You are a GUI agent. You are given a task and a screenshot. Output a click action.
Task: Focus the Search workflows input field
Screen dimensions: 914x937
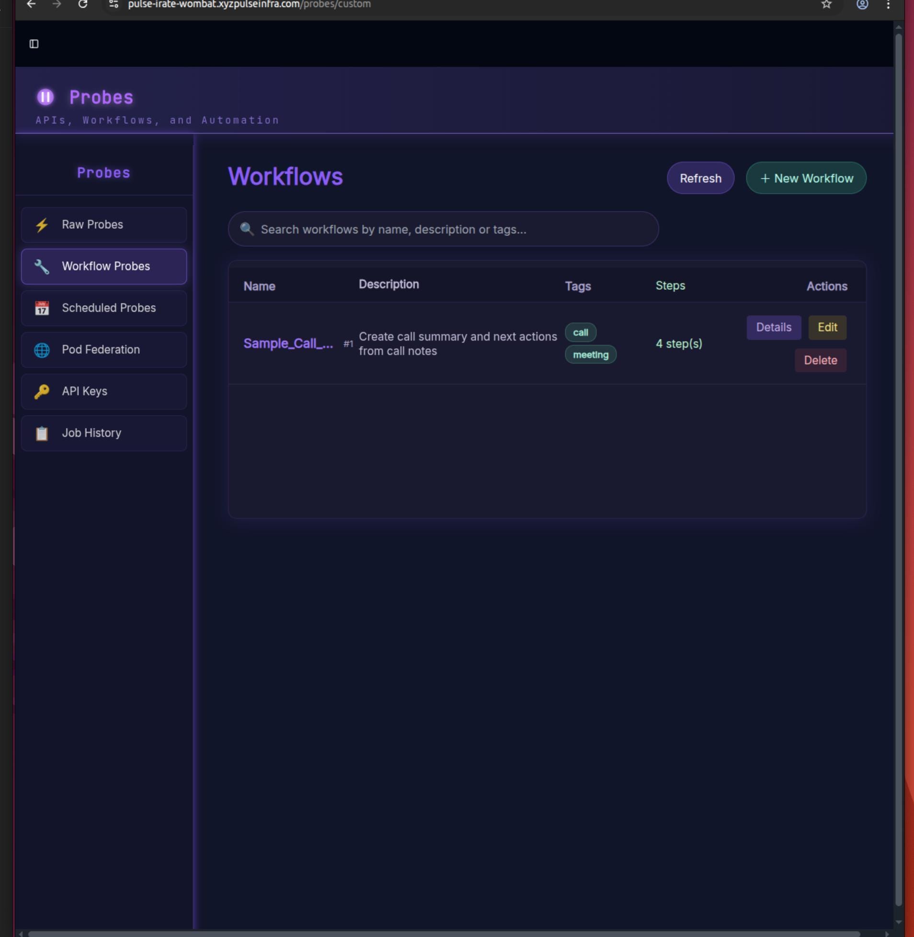443,229
